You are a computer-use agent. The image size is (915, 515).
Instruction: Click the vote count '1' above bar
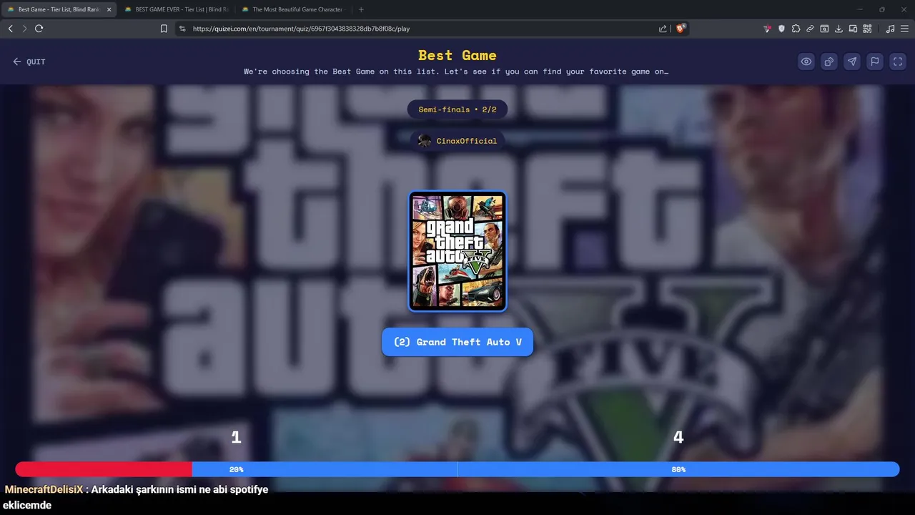[x=236, y=437]
